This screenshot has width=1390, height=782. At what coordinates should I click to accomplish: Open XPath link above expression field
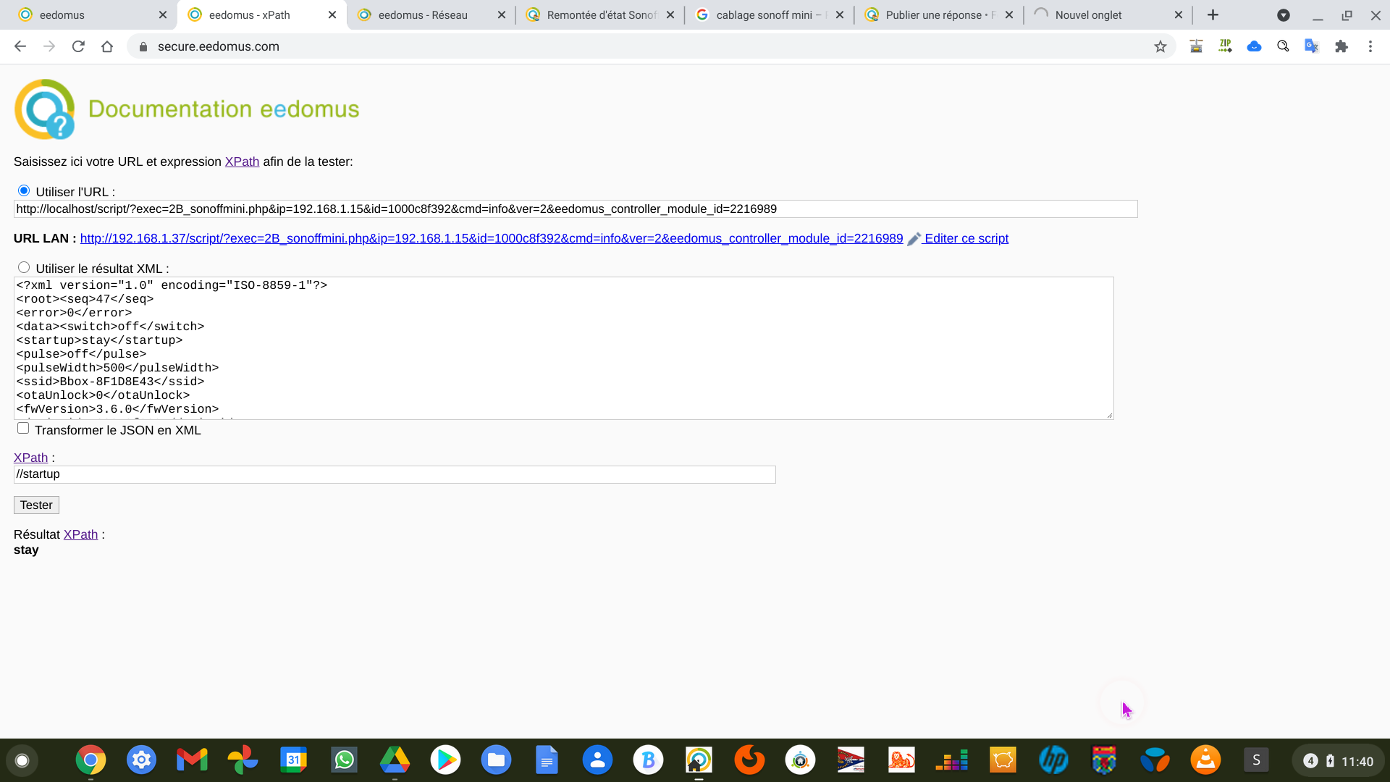tap(30, 458)
